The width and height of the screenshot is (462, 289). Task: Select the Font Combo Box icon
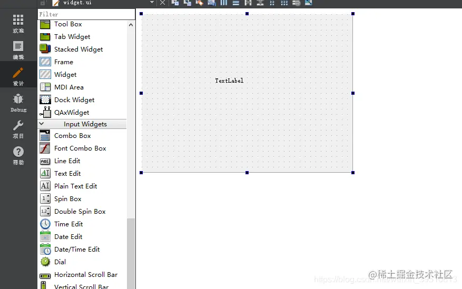(45, 148)
